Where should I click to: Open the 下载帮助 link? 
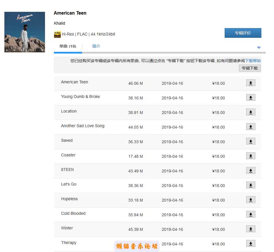[253, 61]
